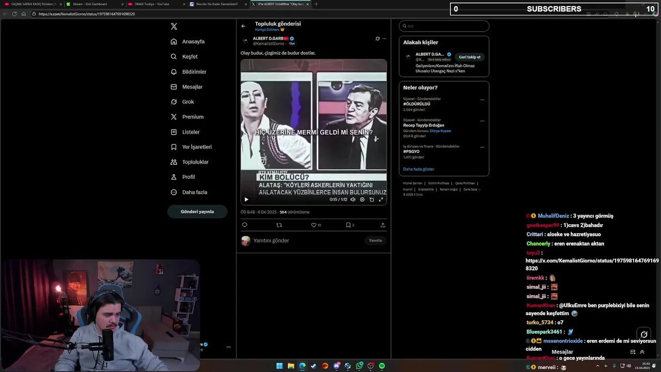This screenshot has height=372, width=661.
Task: Open File Explorer from taskbar
Action: 291,366
